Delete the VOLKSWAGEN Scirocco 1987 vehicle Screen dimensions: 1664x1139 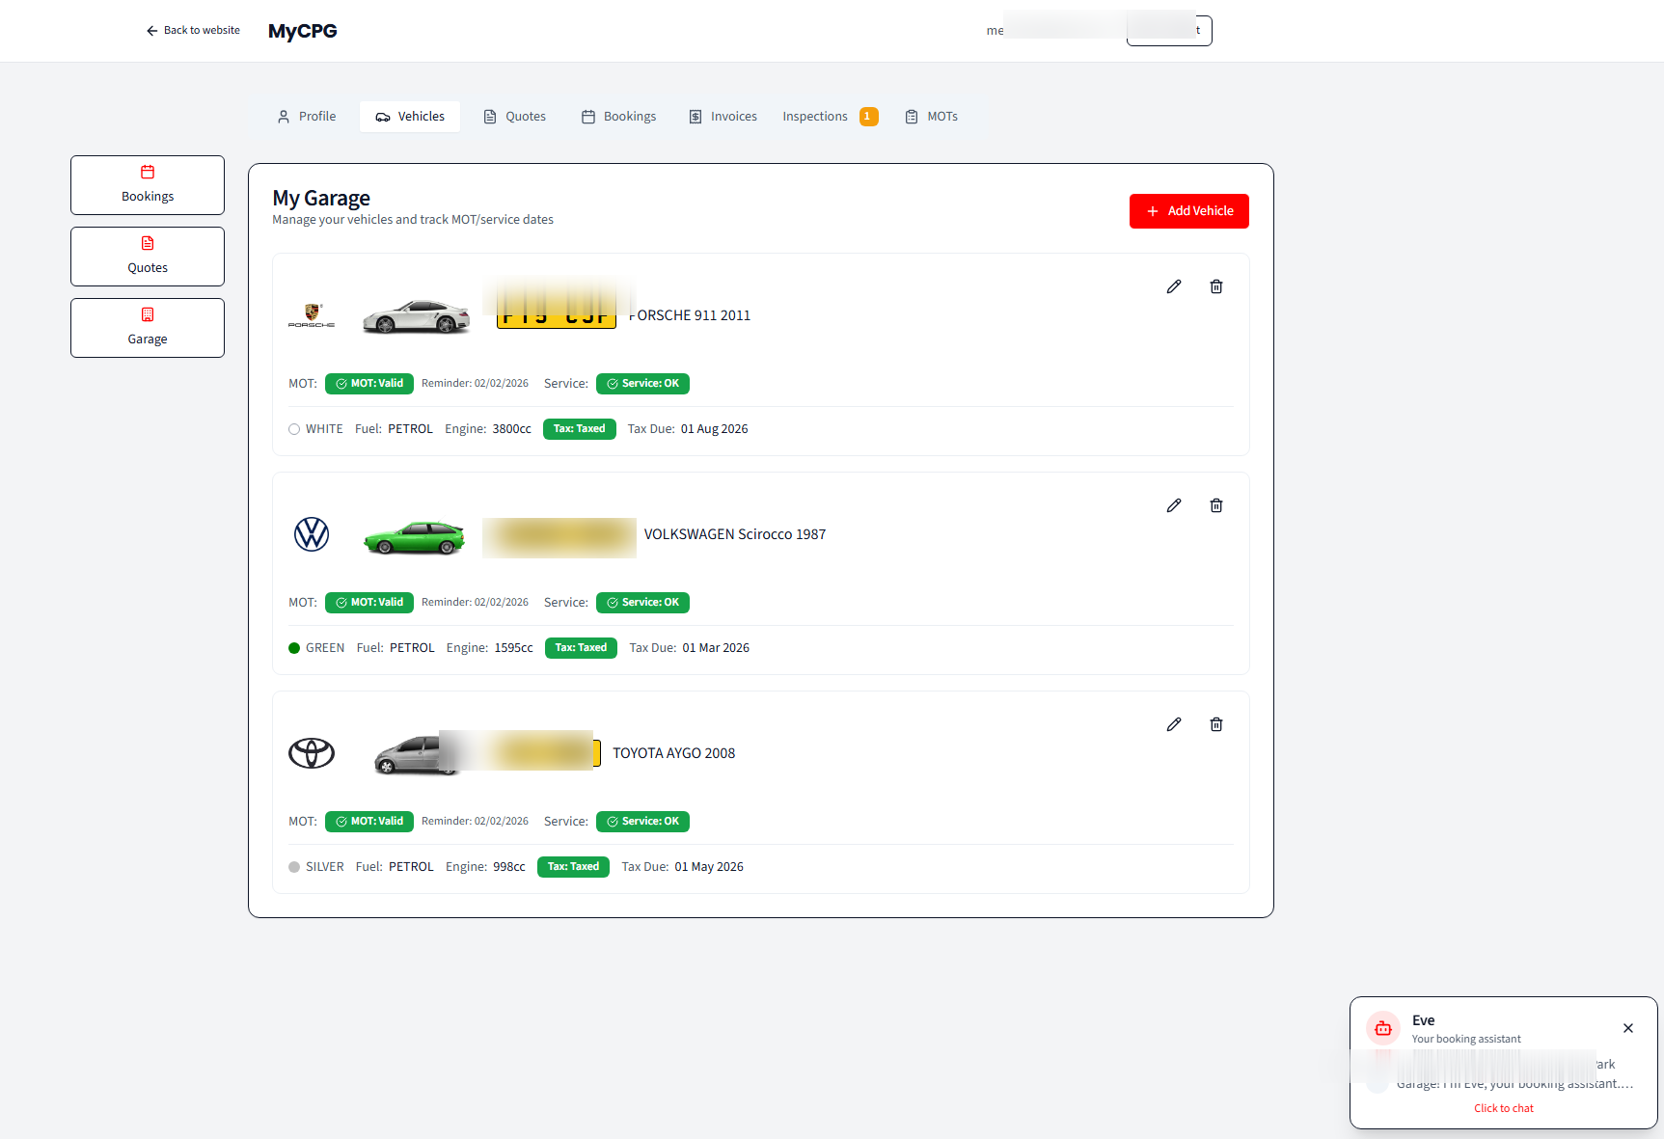1215,505
